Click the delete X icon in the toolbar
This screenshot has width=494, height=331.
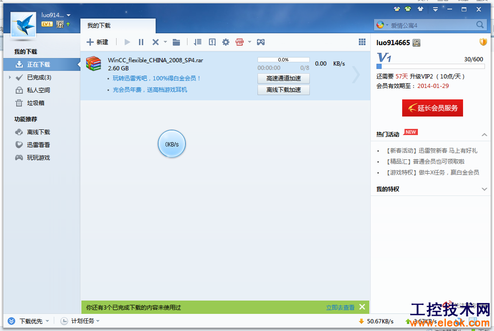(x=155, y=42)
